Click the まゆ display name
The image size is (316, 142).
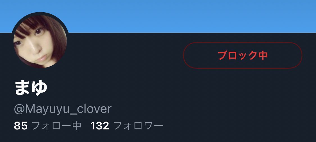31,88
